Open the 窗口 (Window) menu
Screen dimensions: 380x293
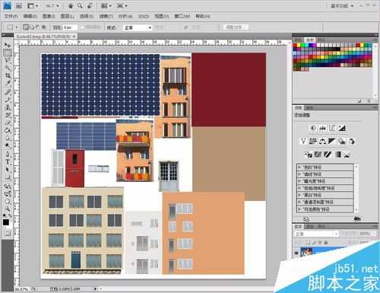182,16
